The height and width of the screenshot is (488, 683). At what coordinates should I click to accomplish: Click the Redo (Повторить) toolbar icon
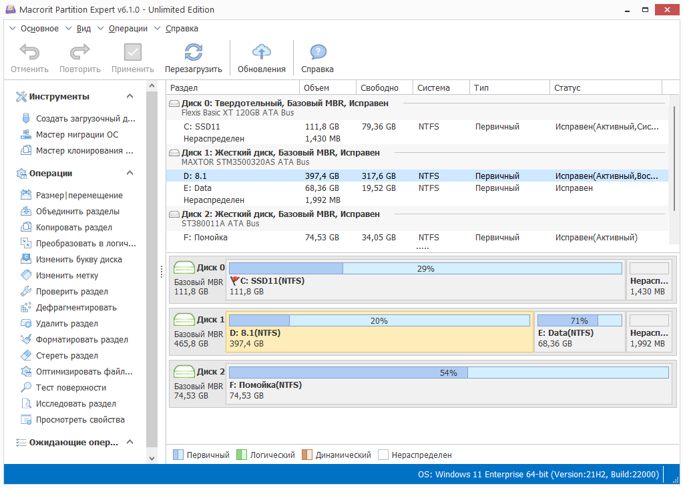click(79, 52)
